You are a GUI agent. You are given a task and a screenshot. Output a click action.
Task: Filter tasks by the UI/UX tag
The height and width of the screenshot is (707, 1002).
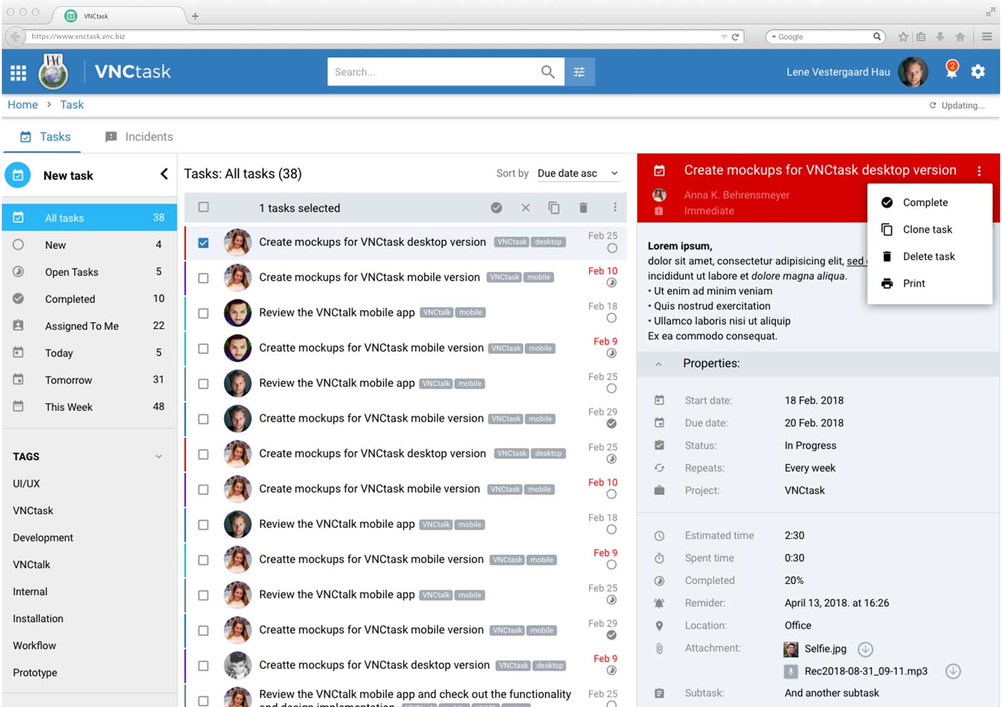(x=26, y=484)
